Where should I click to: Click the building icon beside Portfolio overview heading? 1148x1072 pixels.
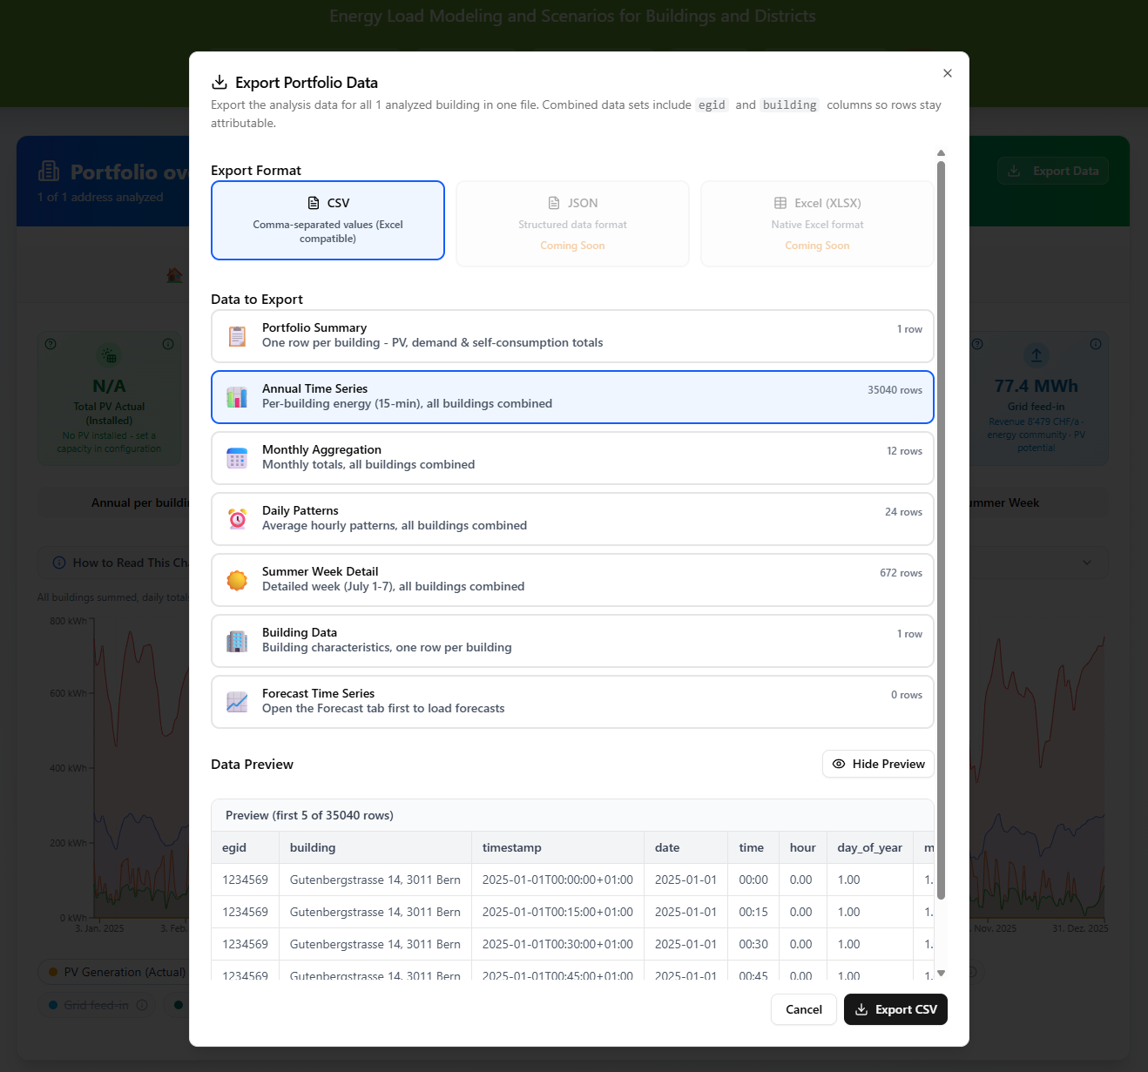[x=49, y=171]
